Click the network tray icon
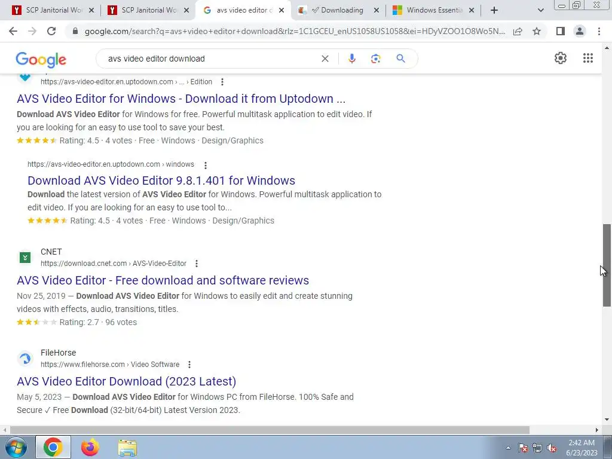Viewport: 612px width, 459px height. pyautogui.click(x=537, y=448)
